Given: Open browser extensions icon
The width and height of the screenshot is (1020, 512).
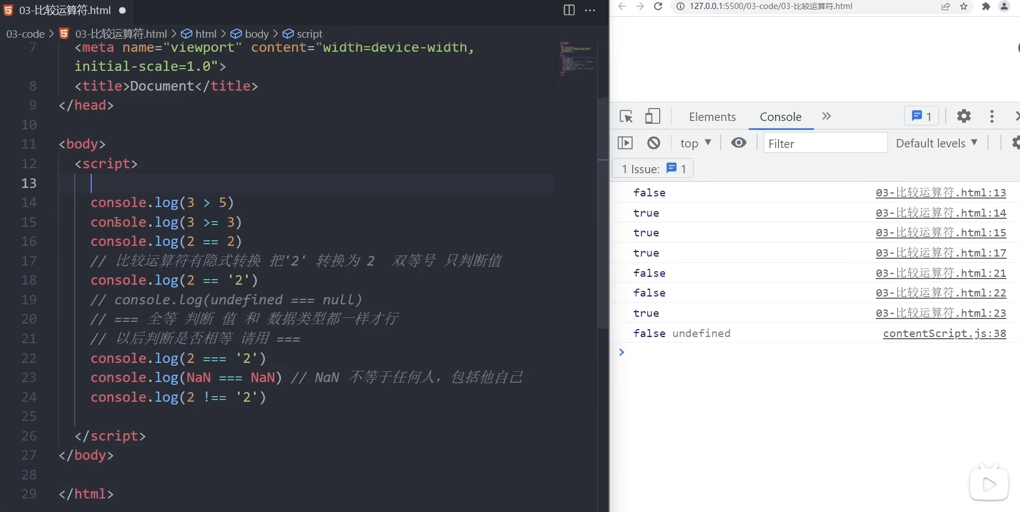Looking at the screenshot, I should [x=985, y=7].
